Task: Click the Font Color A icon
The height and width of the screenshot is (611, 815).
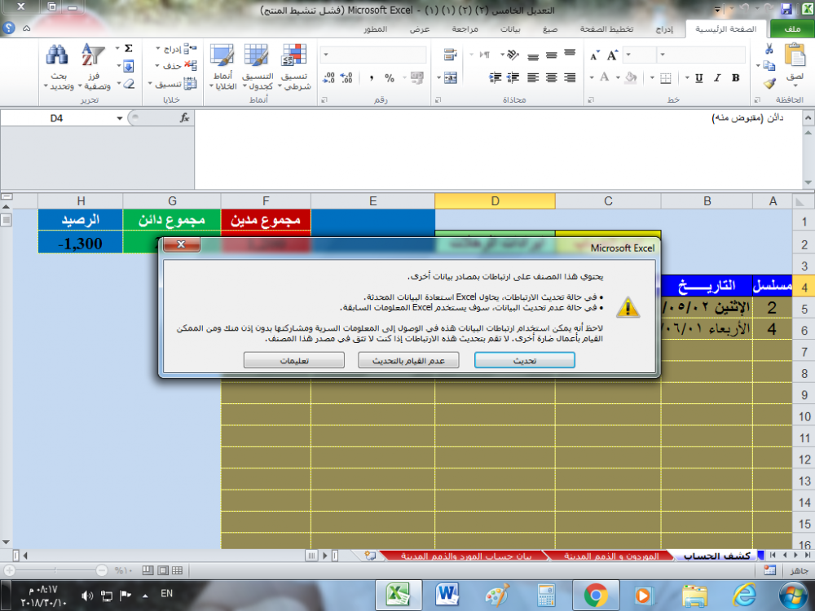Action: 604,78
